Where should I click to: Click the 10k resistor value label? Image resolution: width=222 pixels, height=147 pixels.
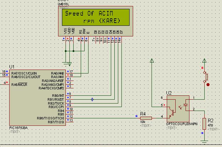143,122
